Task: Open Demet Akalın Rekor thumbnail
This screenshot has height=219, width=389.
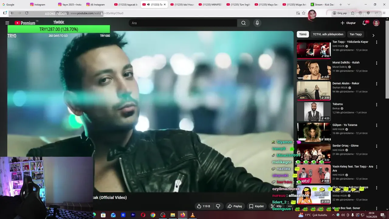Action: tap(314, 91)
